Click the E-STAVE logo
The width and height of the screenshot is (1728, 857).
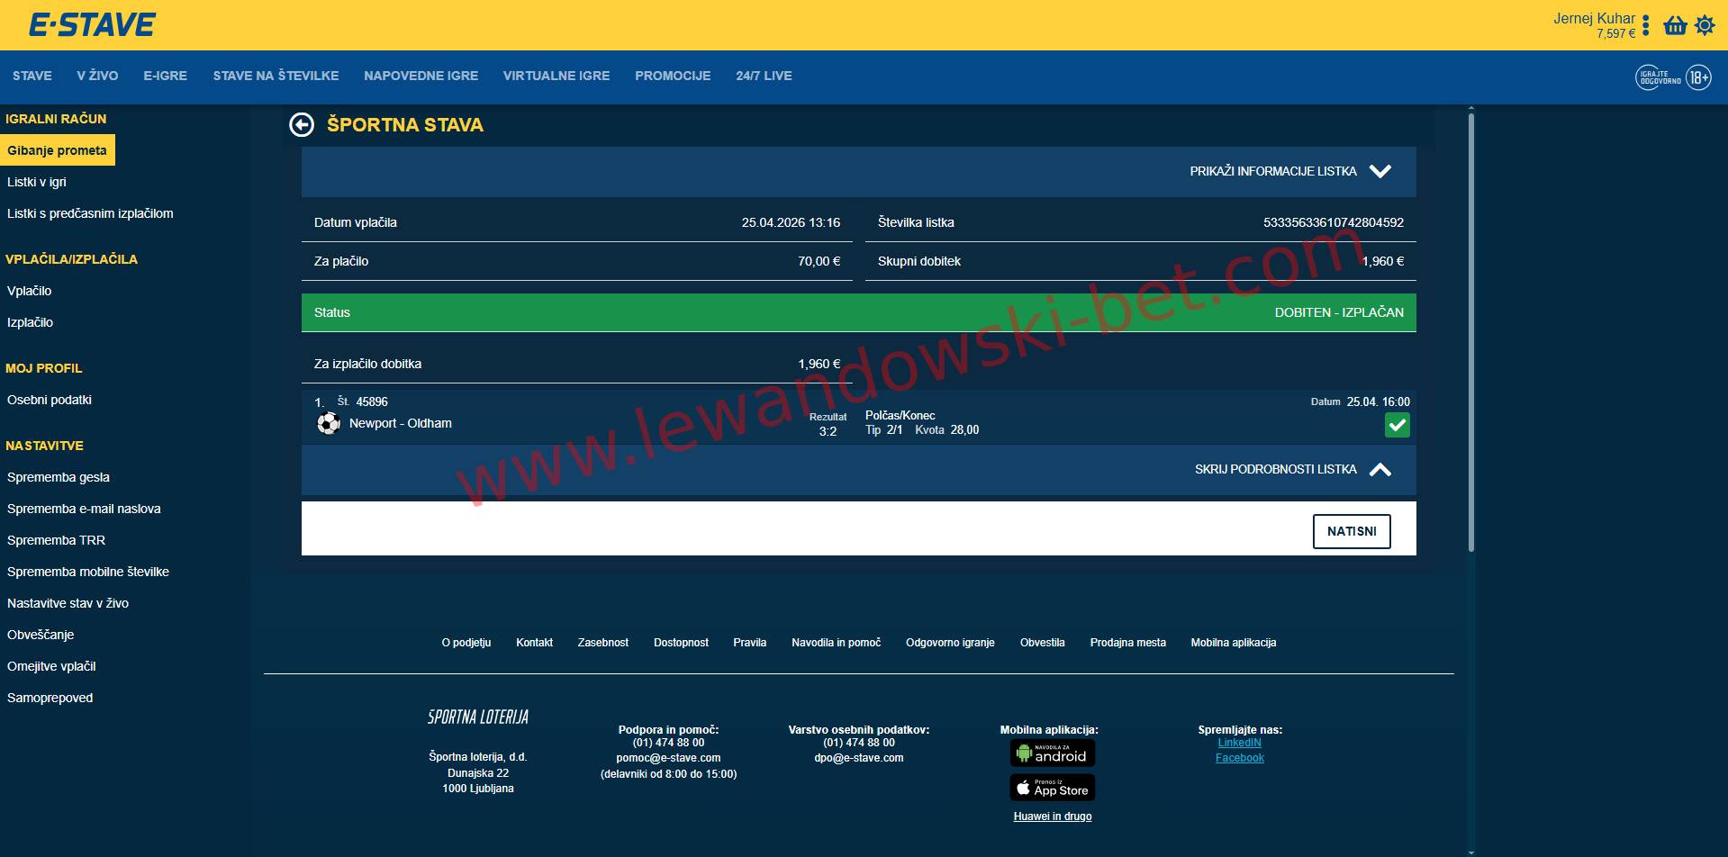[x=92, y=25]
